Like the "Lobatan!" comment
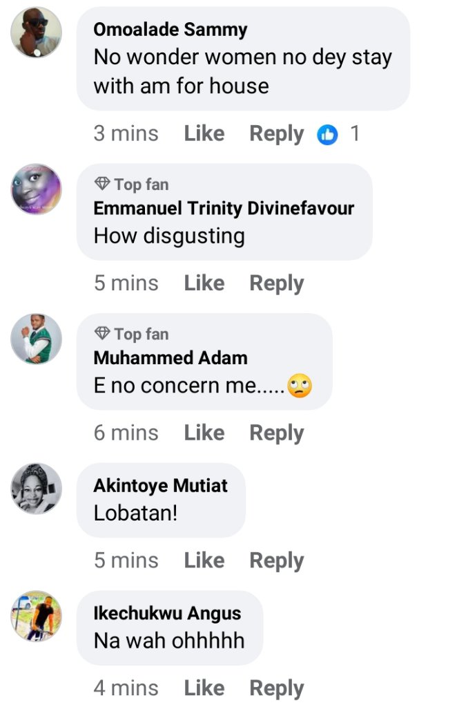This screenshot has height=705, width=466. click(x=204, y=561)
